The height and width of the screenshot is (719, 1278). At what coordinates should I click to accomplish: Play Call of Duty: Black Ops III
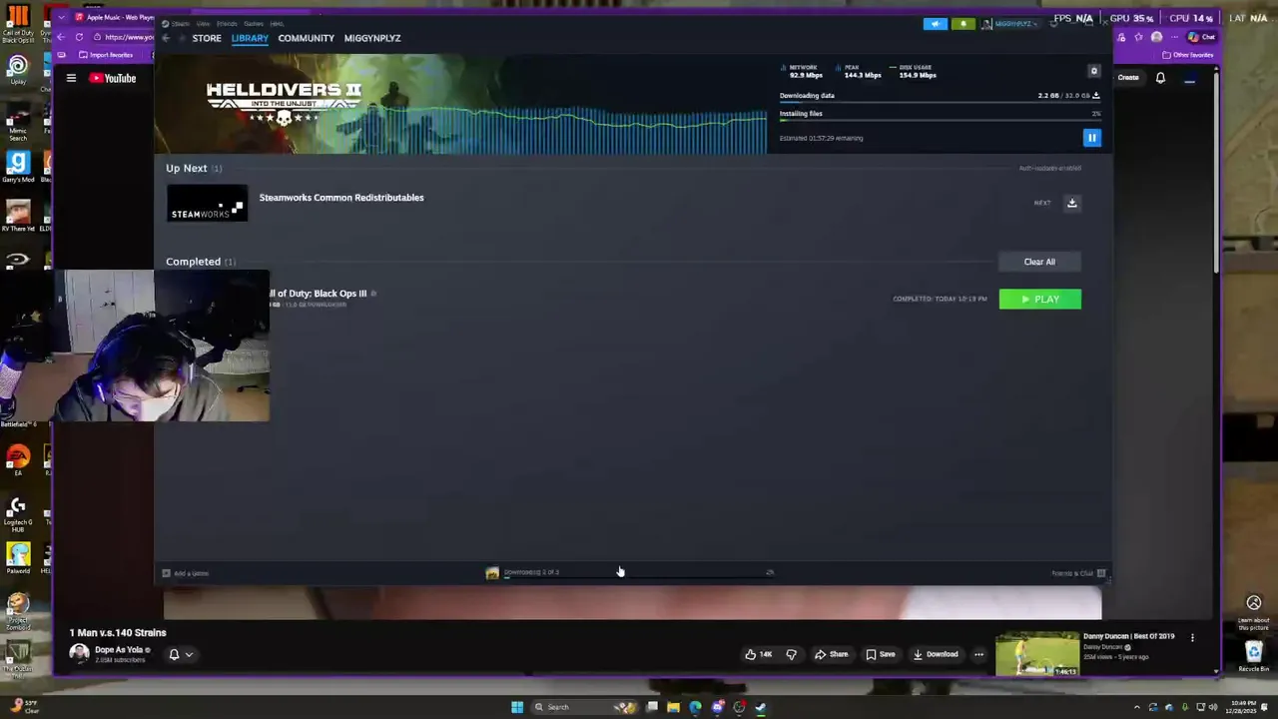coord(1039,299)
